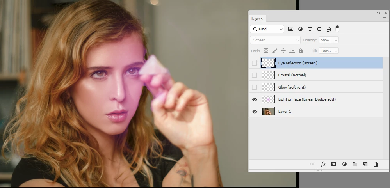Select Light on face layer thumbnail
The image size is (390, 188).
(268, 99)
